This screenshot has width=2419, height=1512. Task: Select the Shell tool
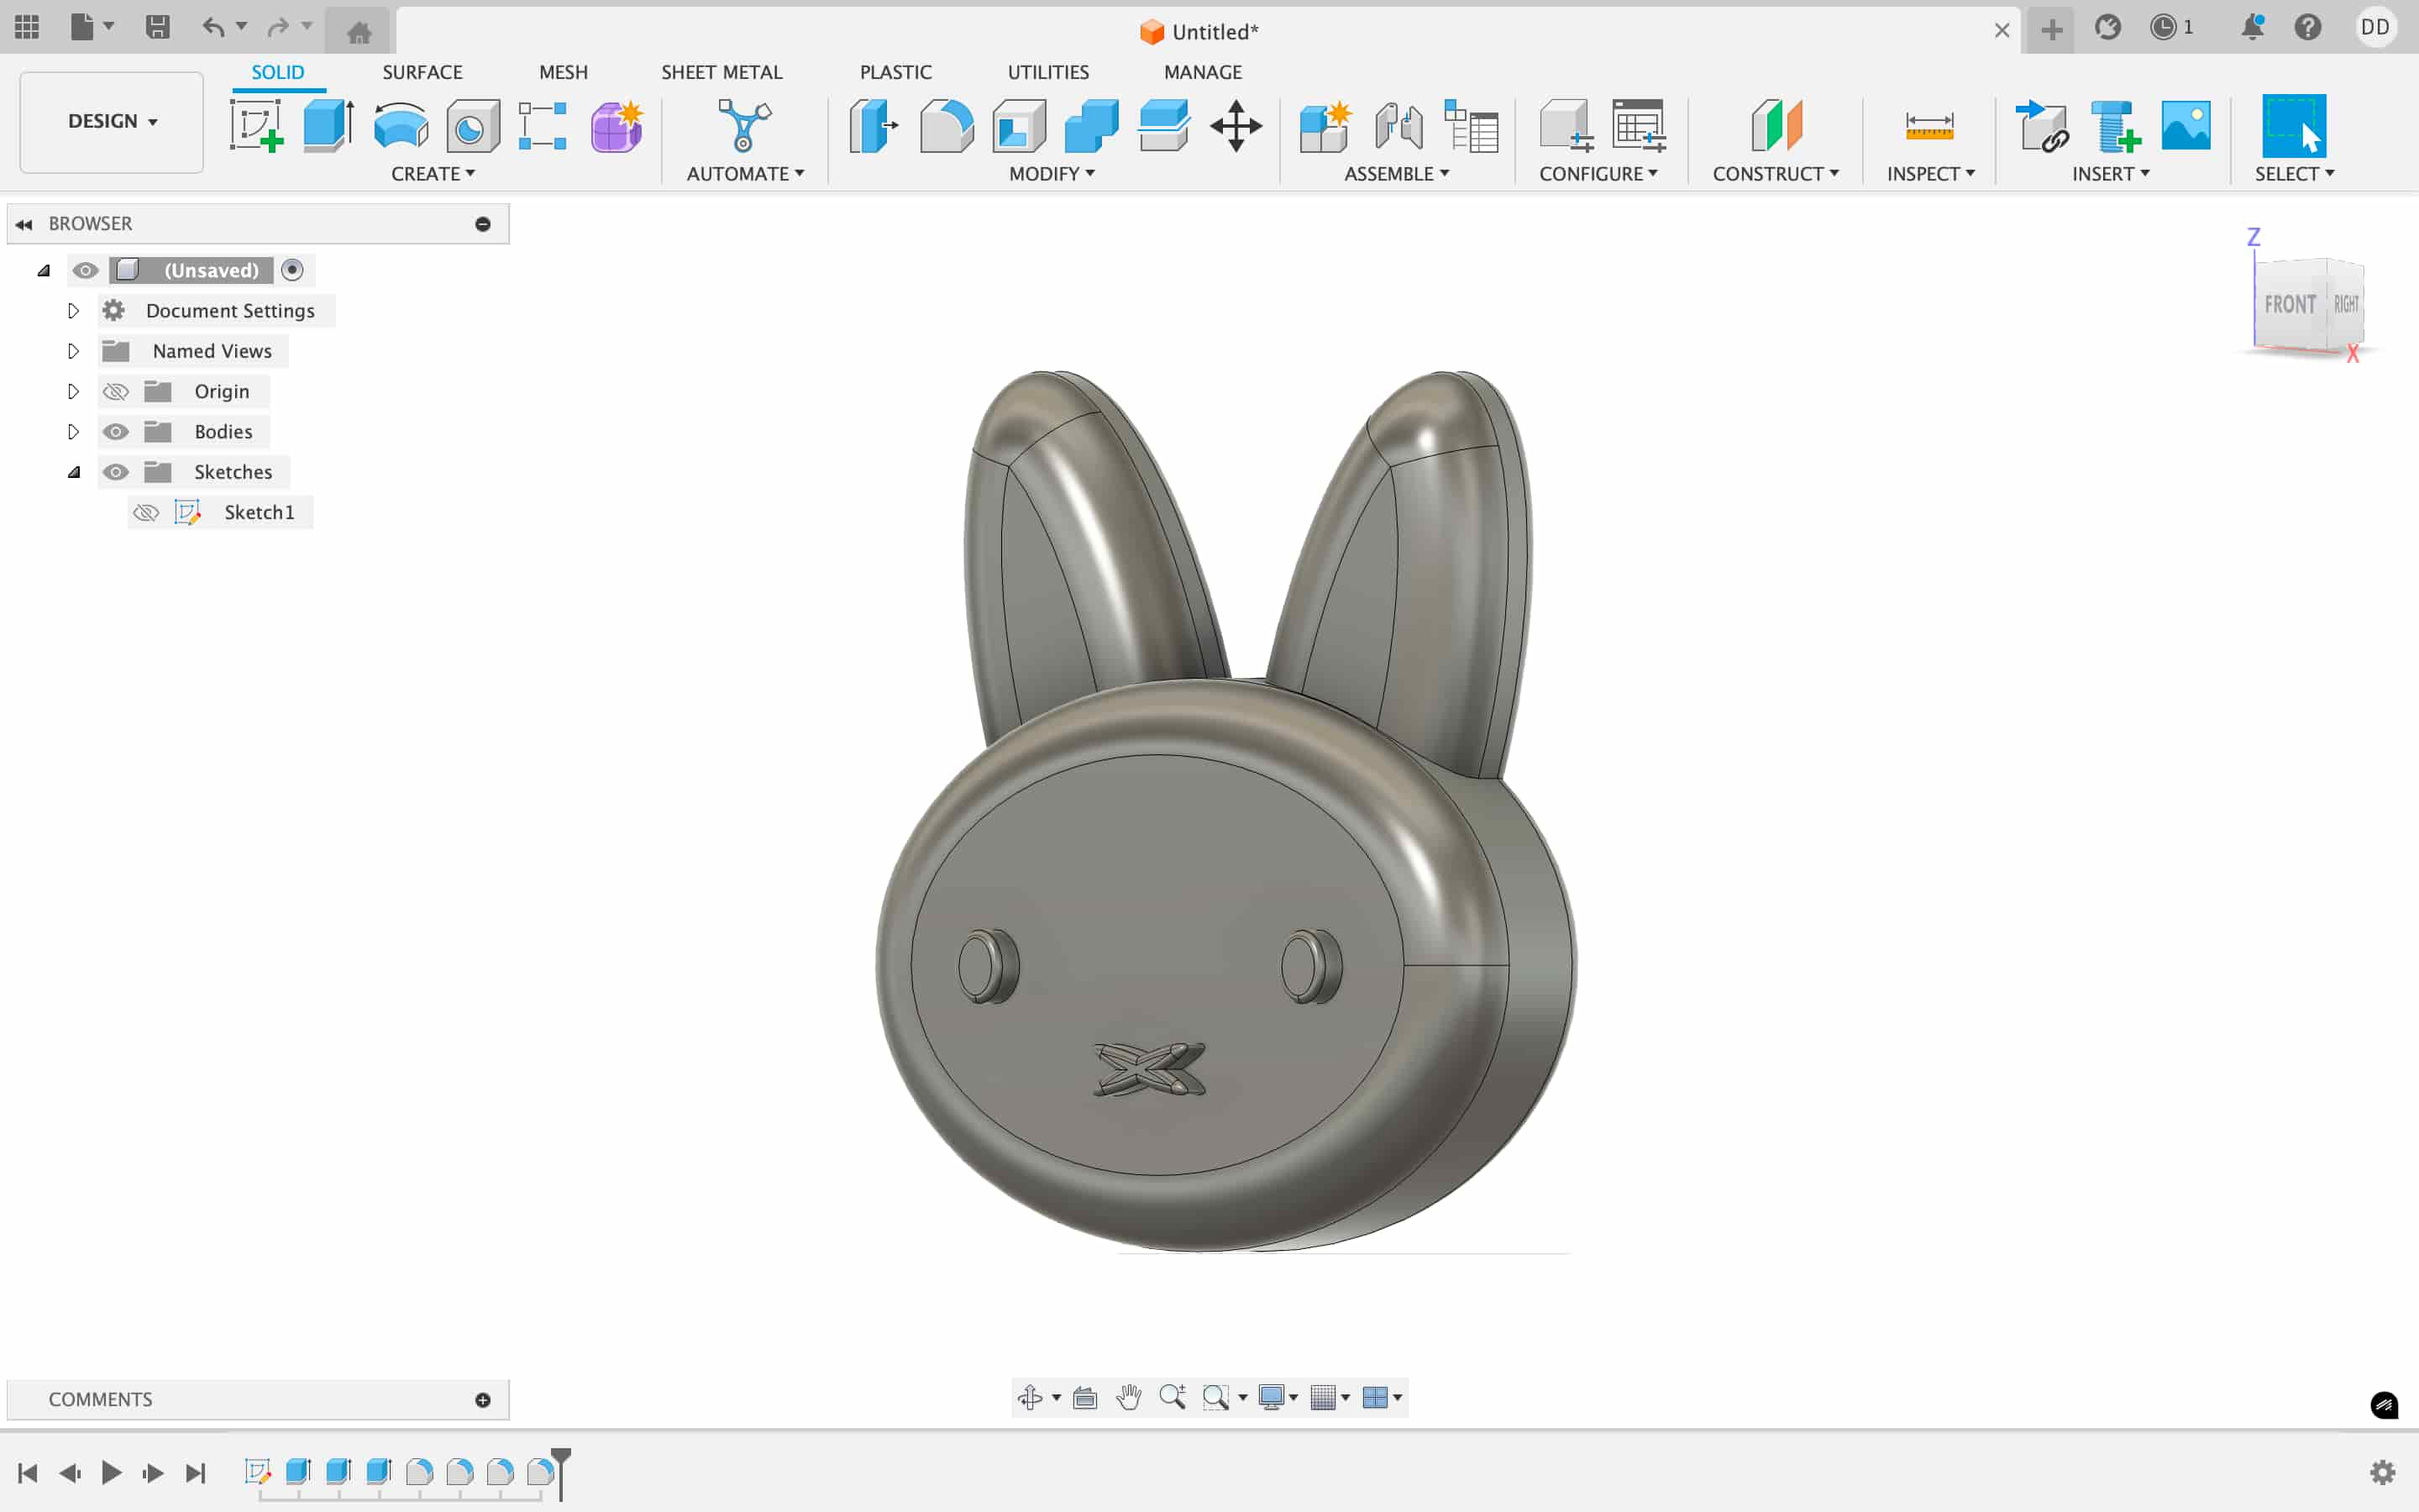[x=1020, y=126]
